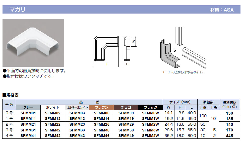Select the ブラウン color header cell
The width and height of the screenshot is (243, 148).
[x=101, y=107]
